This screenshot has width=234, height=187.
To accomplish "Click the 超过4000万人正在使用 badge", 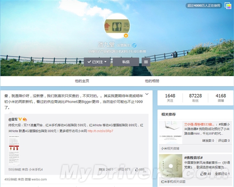I will click(204, 6).
